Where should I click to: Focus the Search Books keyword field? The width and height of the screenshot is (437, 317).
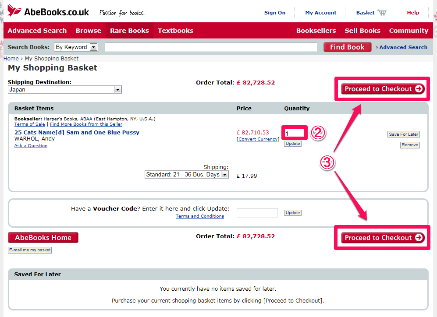(211, 47)
